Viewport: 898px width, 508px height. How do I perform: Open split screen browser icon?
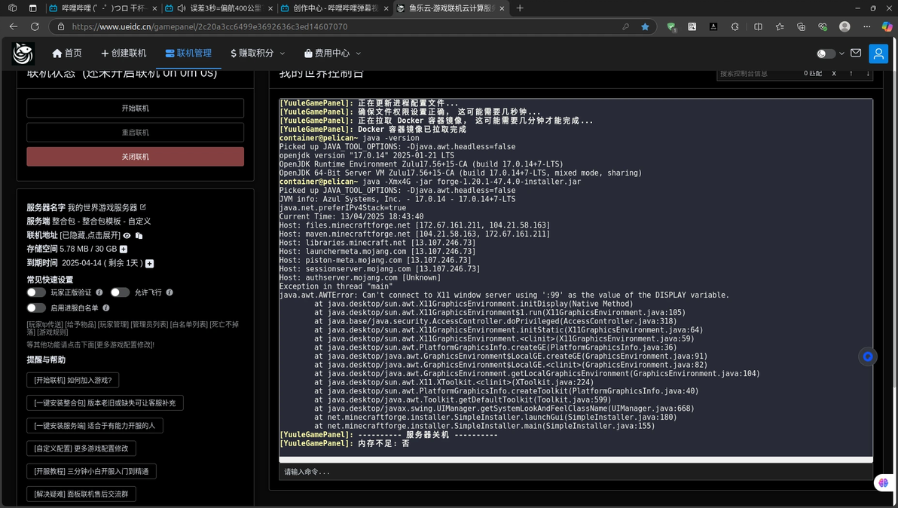(759, 26)
